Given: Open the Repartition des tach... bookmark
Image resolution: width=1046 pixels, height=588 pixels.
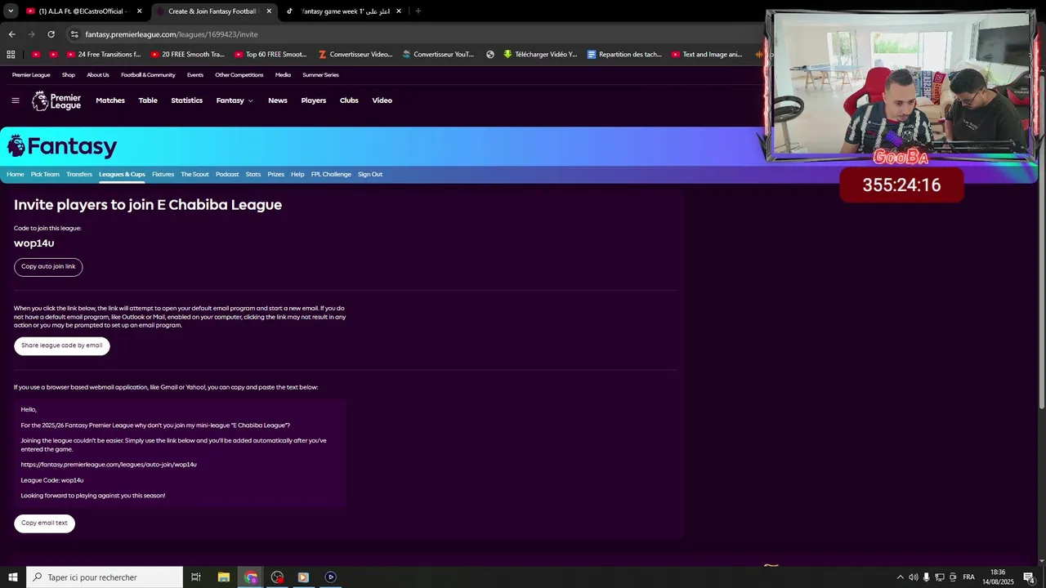Looking at the screenshot, I should [x=624, y=55].
